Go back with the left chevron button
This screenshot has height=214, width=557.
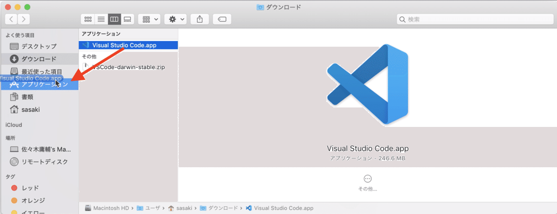(11, 19)
